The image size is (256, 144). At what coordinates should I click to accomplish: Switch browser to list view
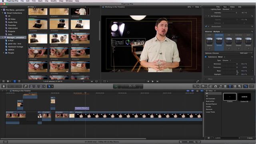(x=19, y=81)
